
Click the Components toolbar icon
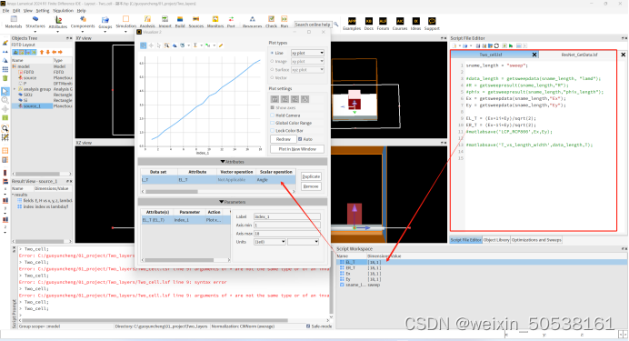pyautogui.click(x=83, y=19)
